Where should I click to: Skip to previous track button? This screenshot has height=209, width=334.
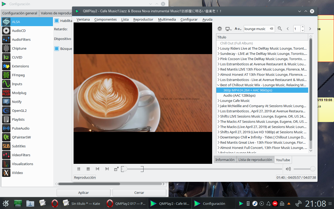pyautogui.click(x=98, y=169)
